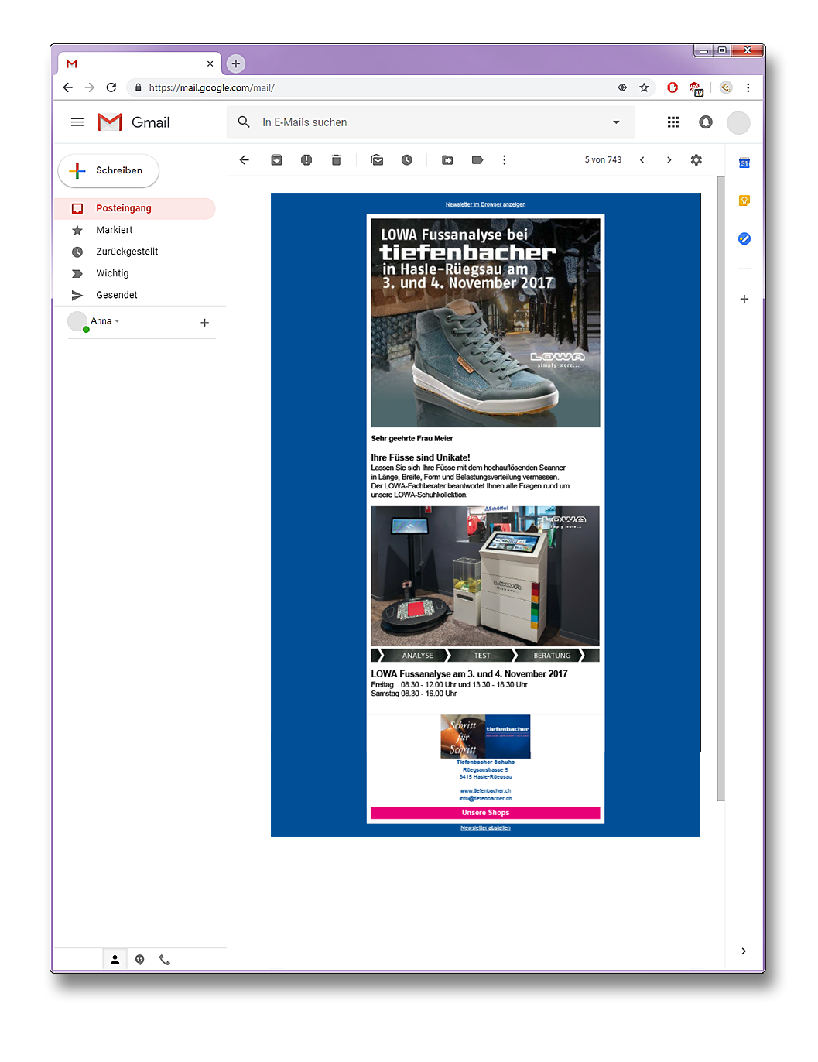This screenshot has width=818, height=1062.
Task: Click 'Newsletter im Browser anzeigen' link
Action: [485, 204]
